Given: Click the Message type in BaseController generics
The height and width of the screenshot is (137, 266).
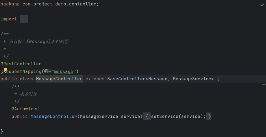Looking at the screenshot, I should tap(158, 79).
